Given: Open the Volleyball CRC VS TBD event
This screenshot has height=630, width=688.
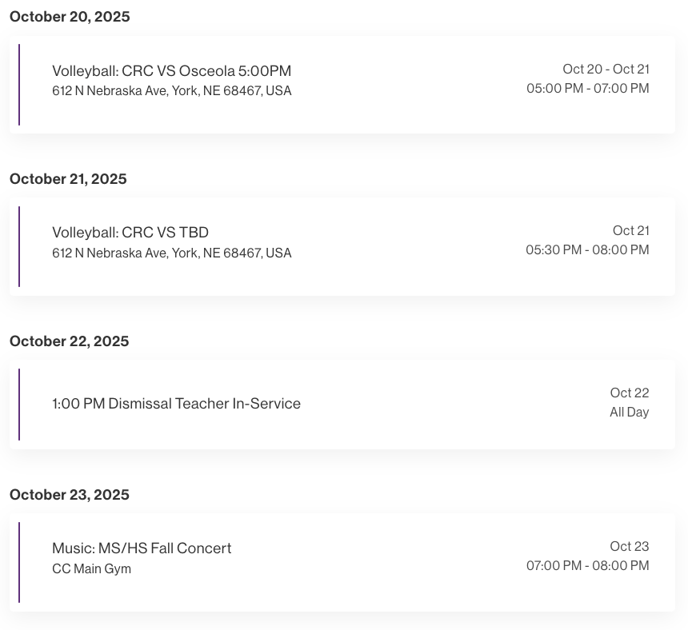Looking at the screenshot, I should pos(130,233).
